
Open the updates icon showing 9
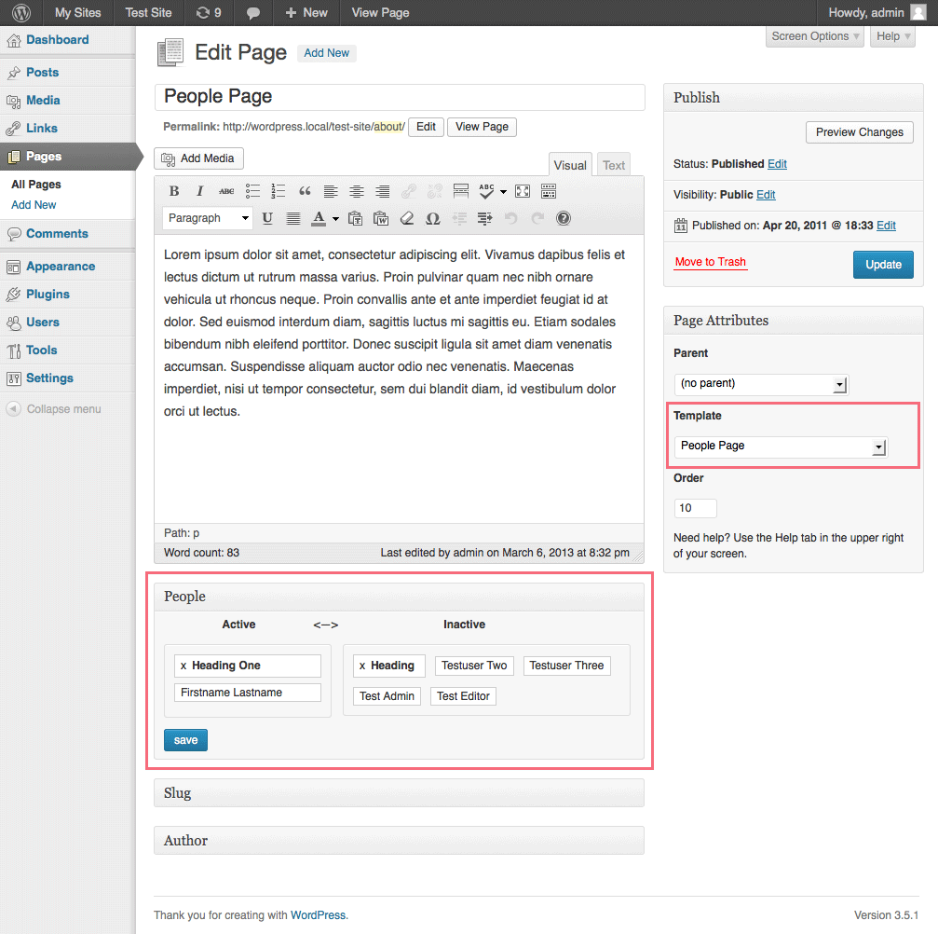point(209,12)
